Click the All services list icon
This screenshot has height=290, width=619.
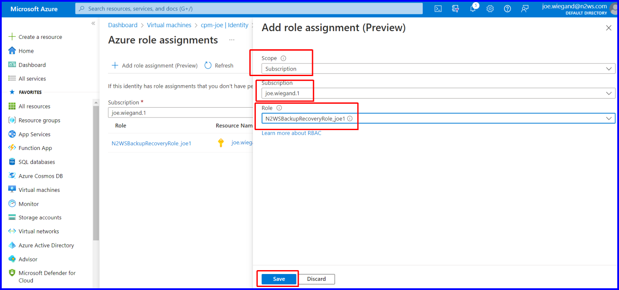tap(12, 79)
